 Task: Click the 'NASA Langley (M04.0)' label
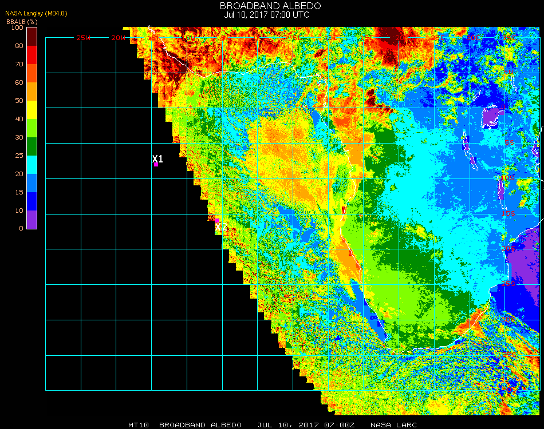[x=36, y=13]
